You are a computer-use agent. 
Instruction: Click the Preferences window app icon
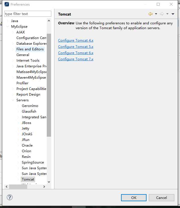point(7,4)
